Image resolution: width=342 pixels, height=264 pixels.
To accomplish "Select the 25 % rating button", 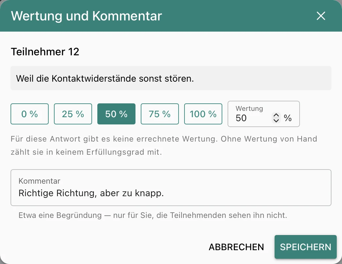I will 73,114.
